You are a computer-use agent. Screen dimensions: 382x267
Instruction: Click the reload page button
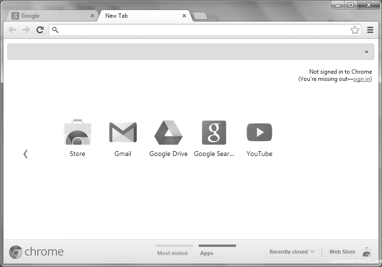click(x=40, y=30)
